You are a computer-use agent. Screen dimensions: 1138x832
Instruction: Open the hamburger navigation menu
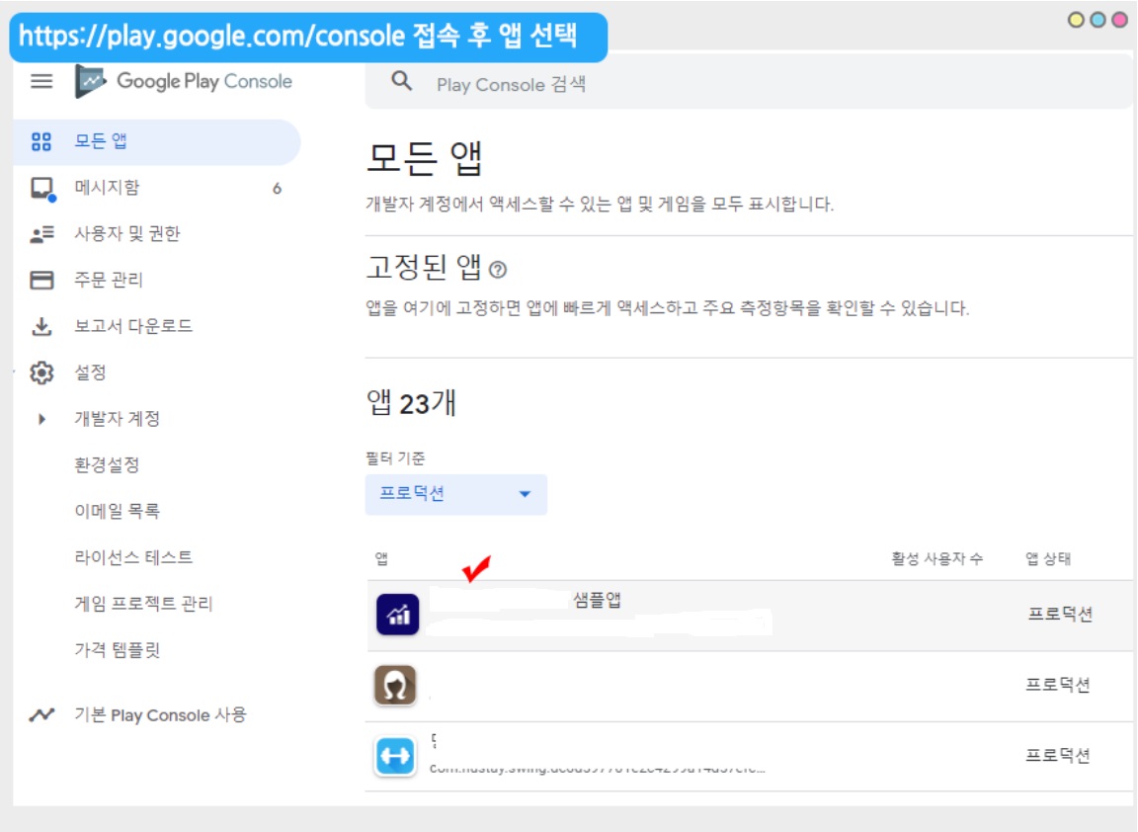click(x=41, y=81)
